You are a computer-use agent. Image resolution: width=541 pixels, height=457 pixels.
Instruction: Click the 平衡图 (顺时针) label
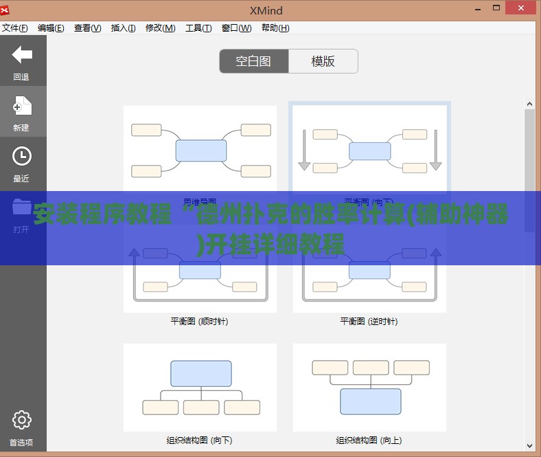click(199, 321)
